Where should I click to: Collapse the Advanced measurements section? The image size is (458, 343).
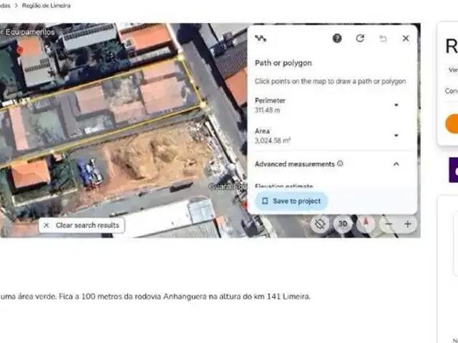pyautogui.click(x=396, y=164)
